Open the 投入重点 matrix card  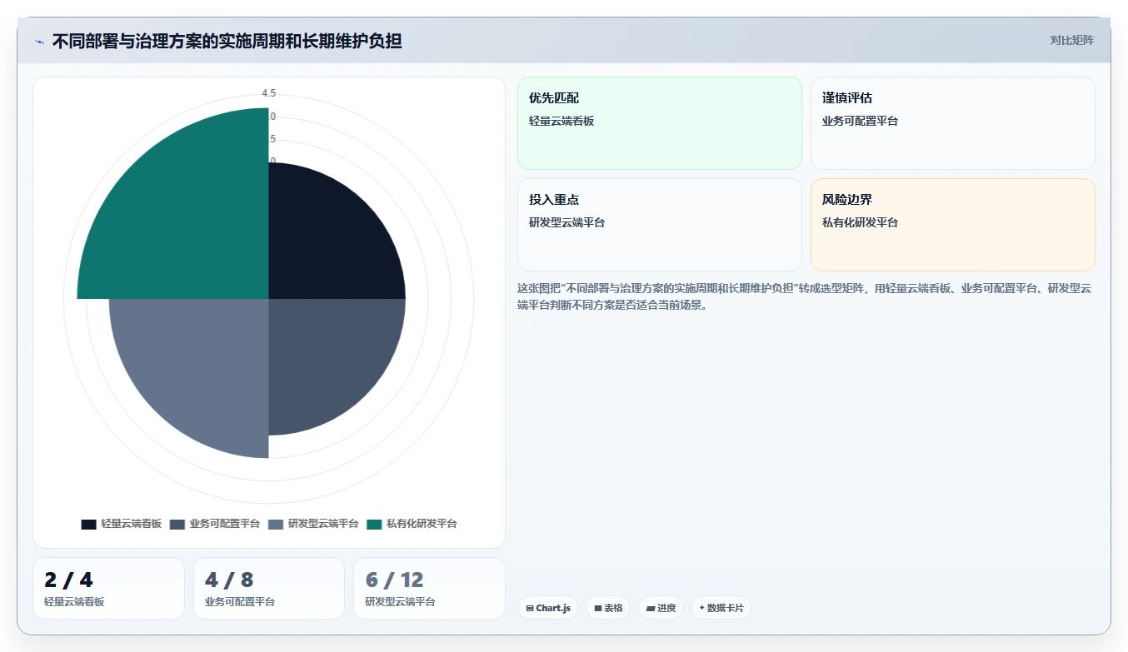pyautogui.click(x=660, y=225)
